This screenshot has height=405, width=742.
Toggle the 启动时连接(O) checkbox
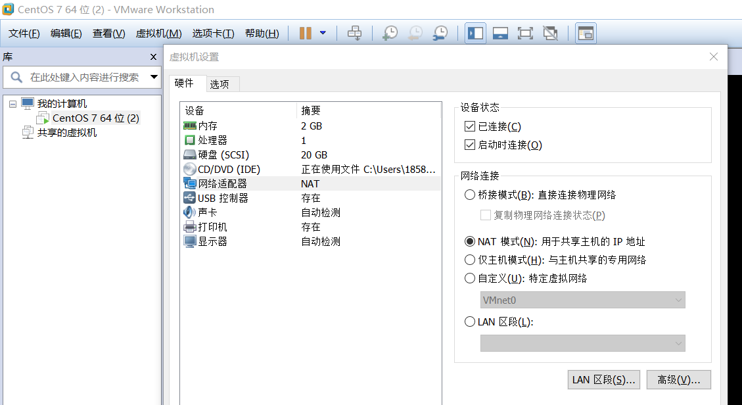(469, 145)
